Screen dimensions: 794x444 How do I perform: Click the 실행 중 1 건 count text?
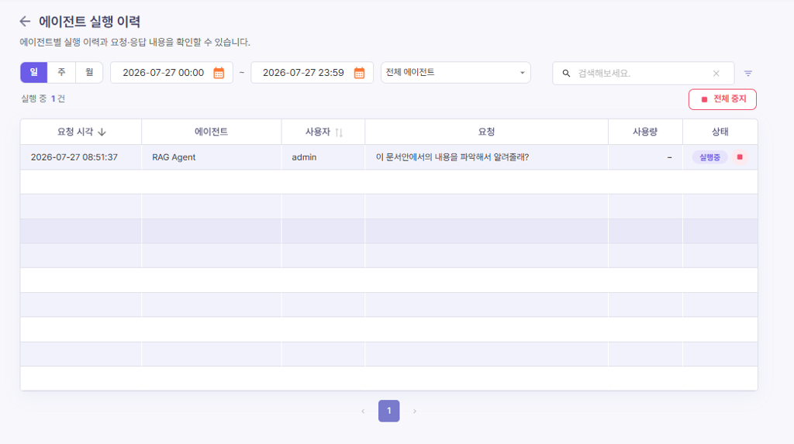(x=43, y=98)
